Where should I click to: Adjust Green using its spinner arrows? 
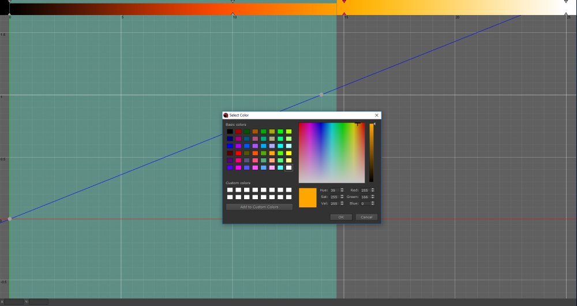pyautogui.click(x=373, y=197)
